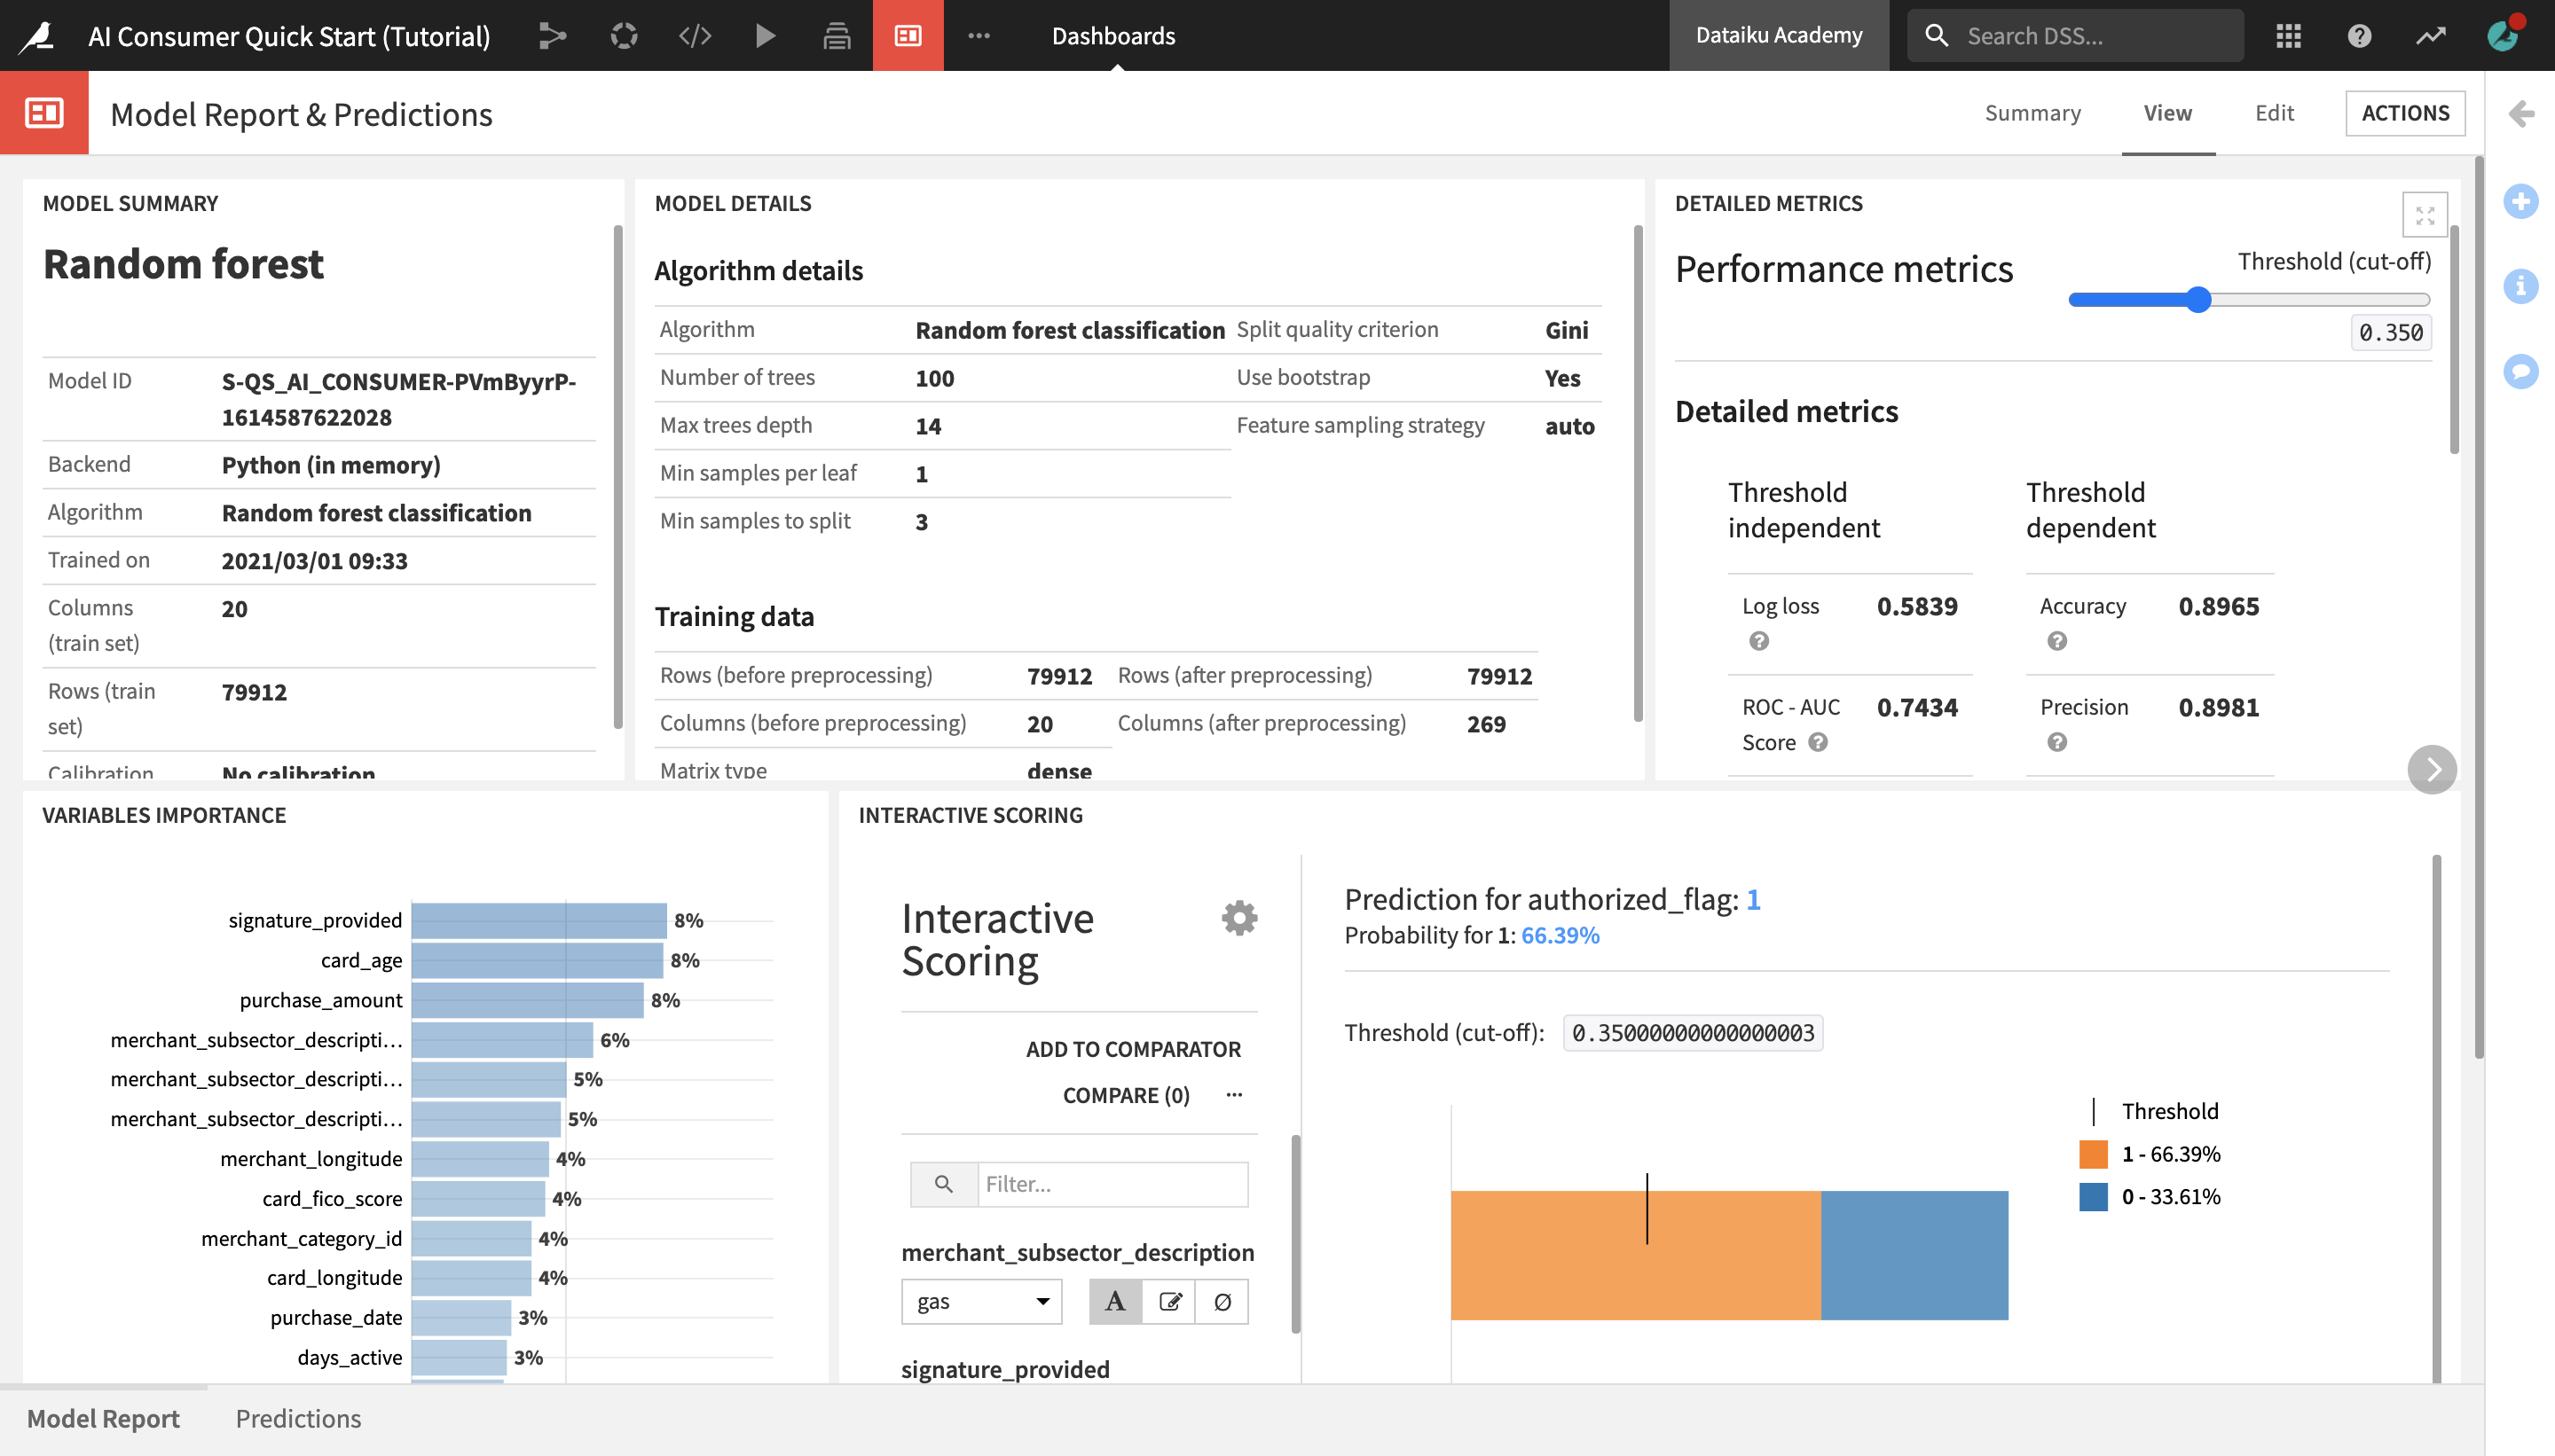The height and width of the screenshot is (1456, 2555).
Task: Click the threshold value box 0.350
Action: (2389, 332)
